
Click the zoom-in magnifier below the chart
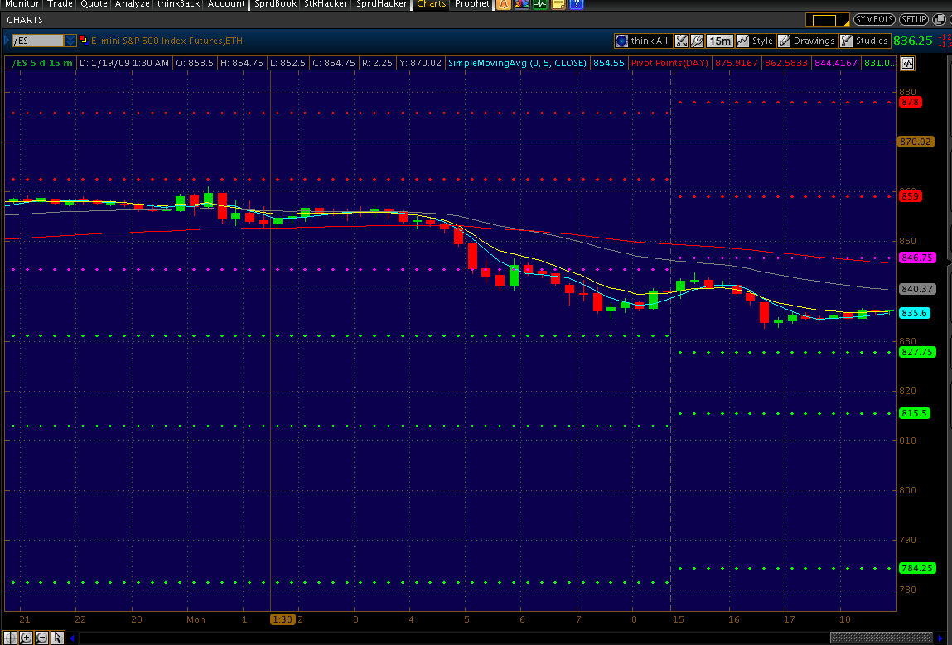[27, 638]
